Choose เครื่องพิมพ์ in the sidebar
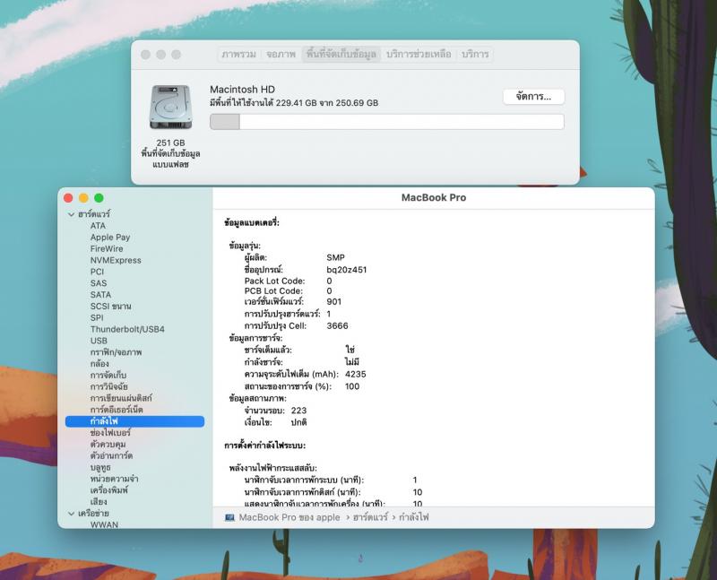 tap(108, 489)
